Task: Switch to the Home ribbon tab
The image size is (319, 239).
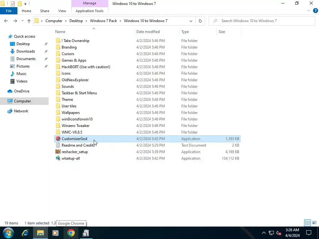Action: 26,11
